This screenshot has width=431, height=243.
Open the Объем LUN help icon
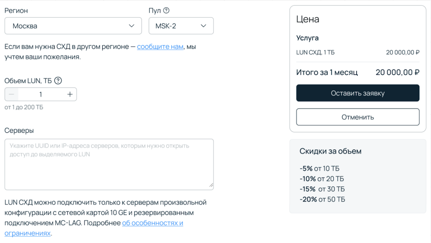click(x=58, y=81)
